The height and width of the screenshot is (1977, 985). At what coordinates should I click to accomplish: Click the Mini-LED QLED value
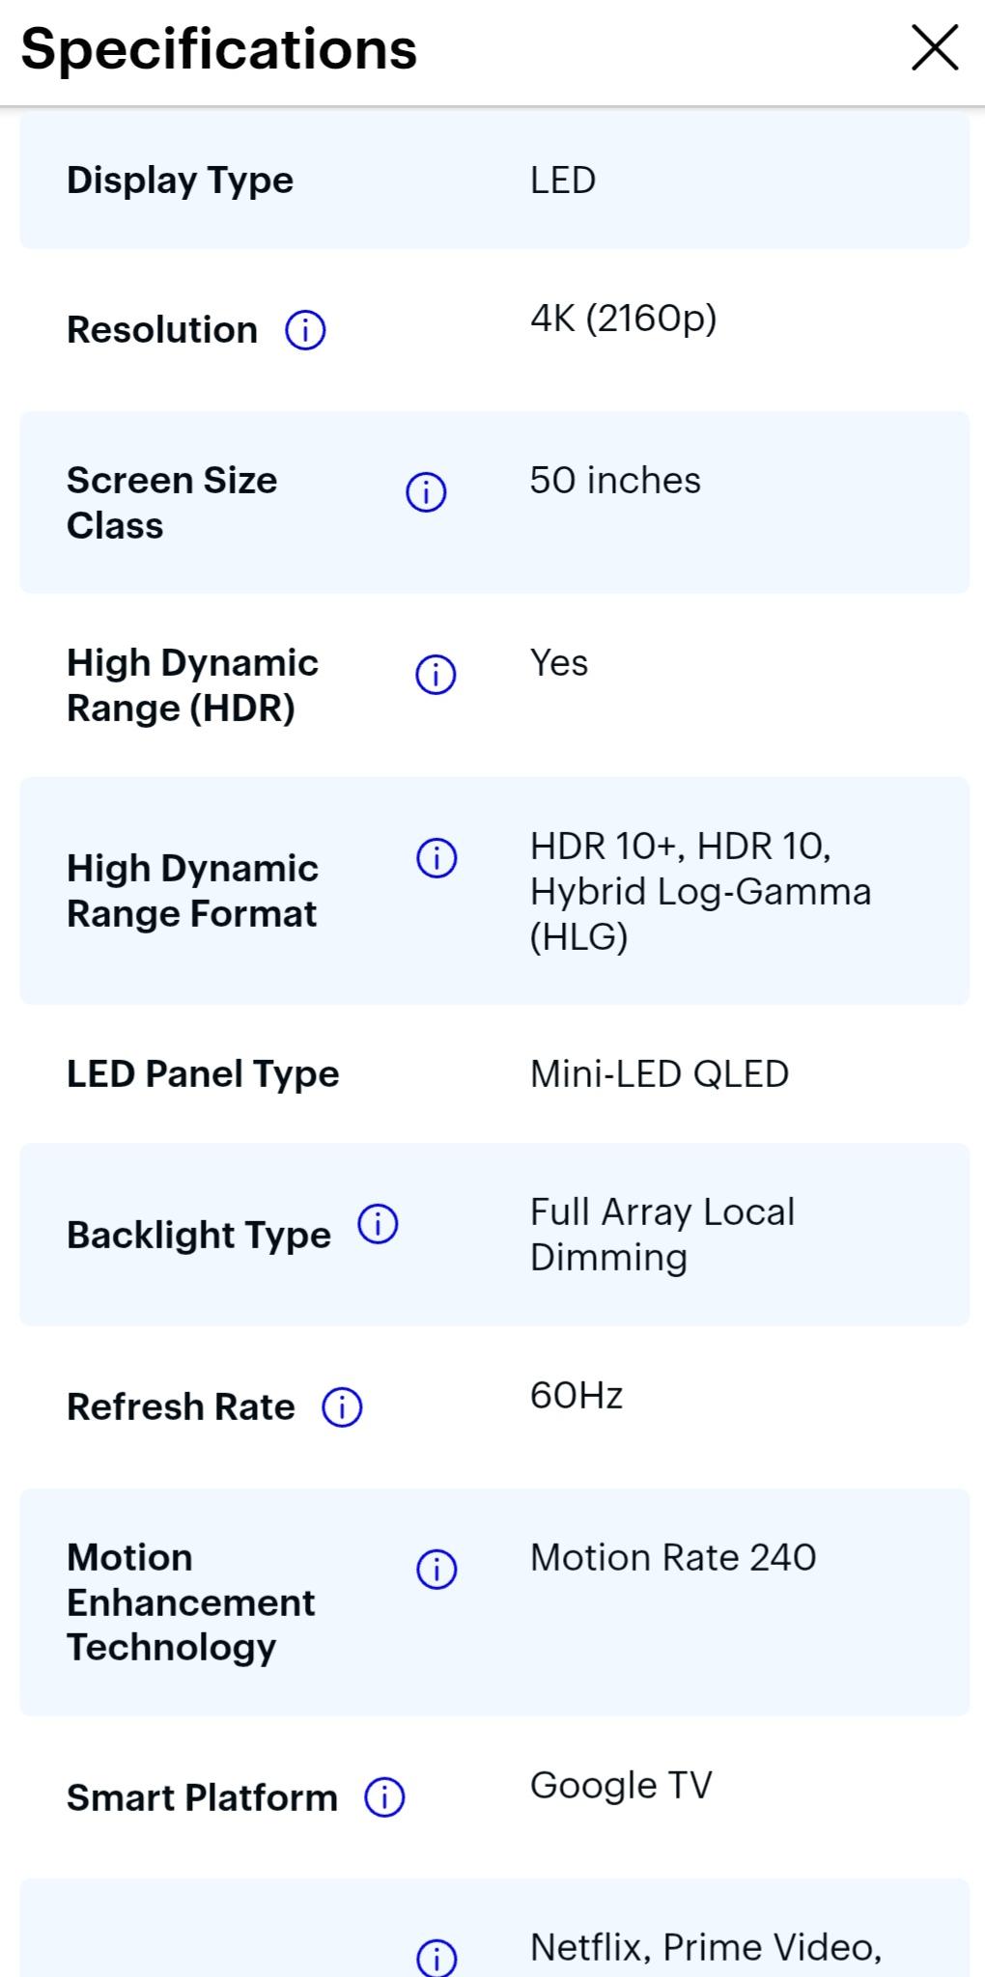660,1074
